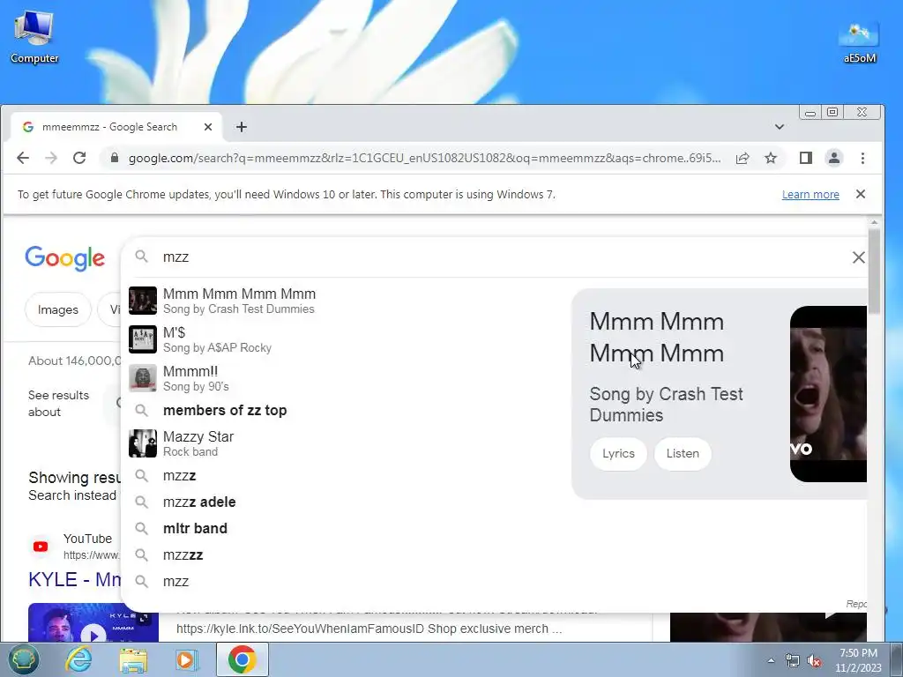Click thumbnail for Mmm Mmm Mmm Mmm suggestion
Image resolution: width=903 pixels, height=677 pixels.
142,301
